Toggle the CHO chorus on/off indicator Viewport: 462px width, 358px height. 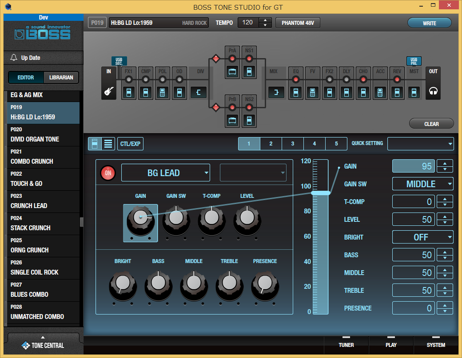363,79
